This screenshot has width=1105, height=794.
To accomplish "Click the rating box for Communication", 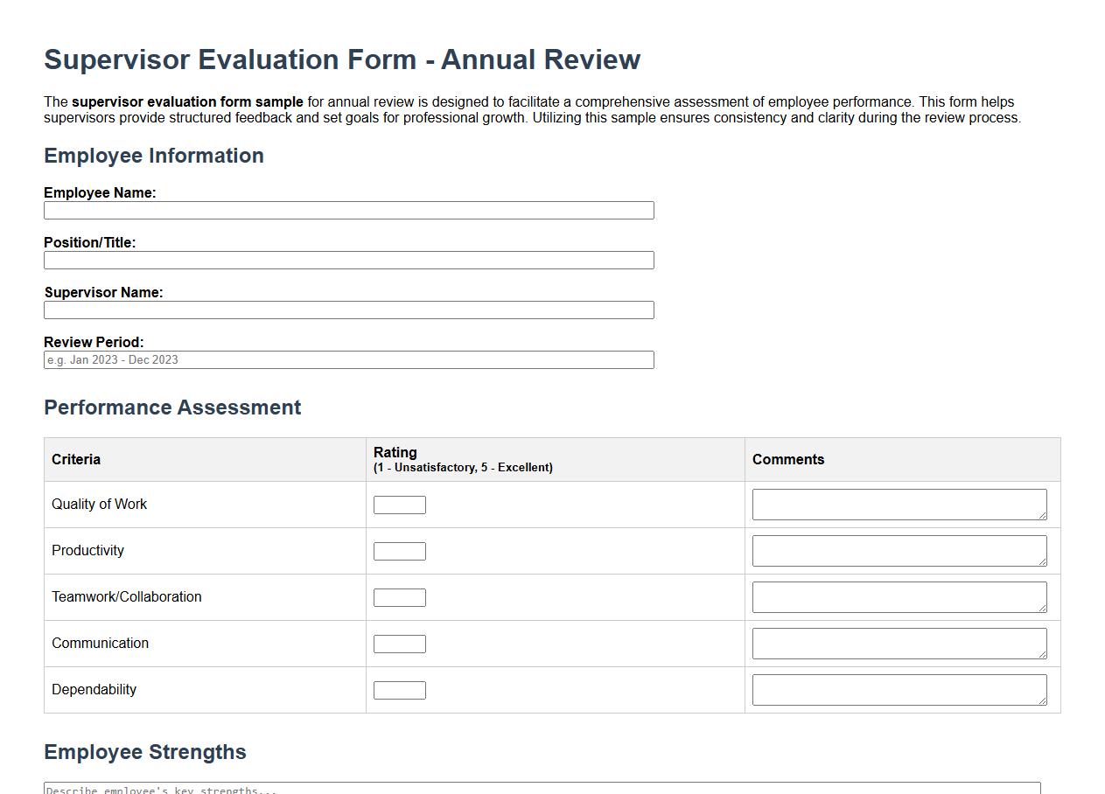I will [399, 644].
